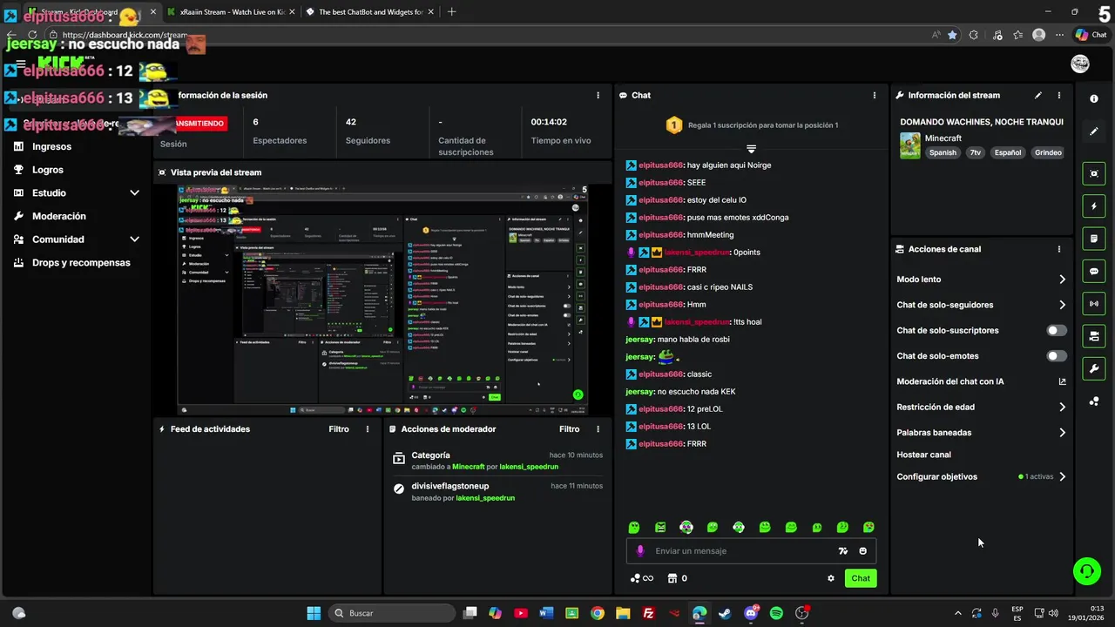Open the info icon in right sidebar
1115x627 pixels.
tap(1094, 99)
